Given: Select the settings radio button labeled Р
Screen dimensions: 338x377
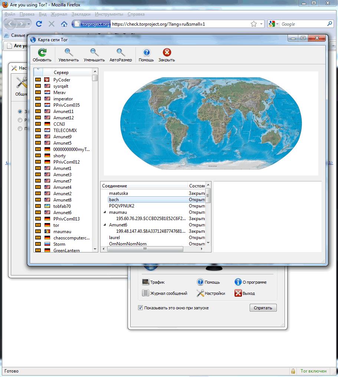Looking at the screenshot, I should coord(20,120).
